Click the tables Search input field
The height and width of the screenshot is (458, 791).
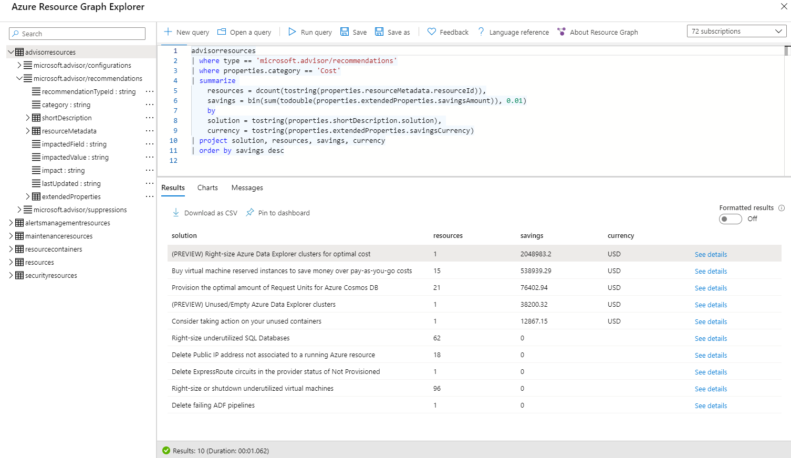[77, 34]
